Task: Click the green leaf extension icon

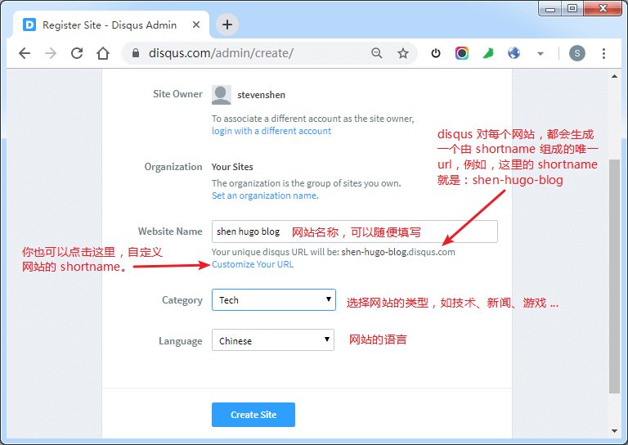Action: [x=488, y=53]
